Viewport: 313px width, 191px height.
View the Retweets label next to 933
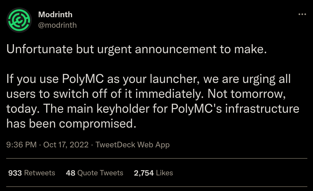(x=40, y=173)
